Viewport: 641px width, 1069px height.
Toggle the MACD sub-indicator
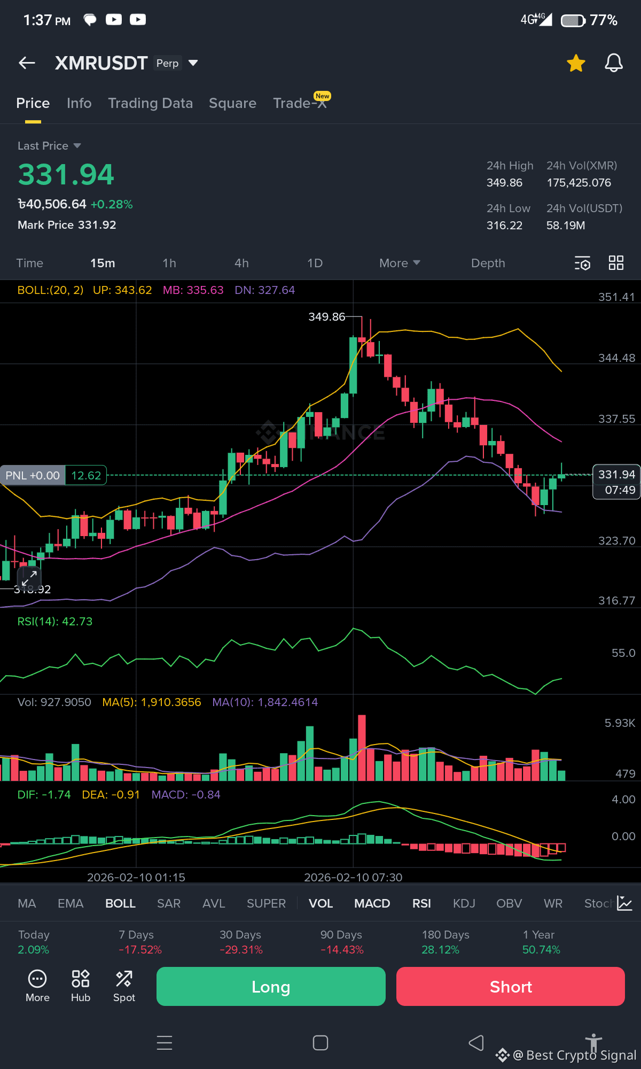[x=372, y=903]
